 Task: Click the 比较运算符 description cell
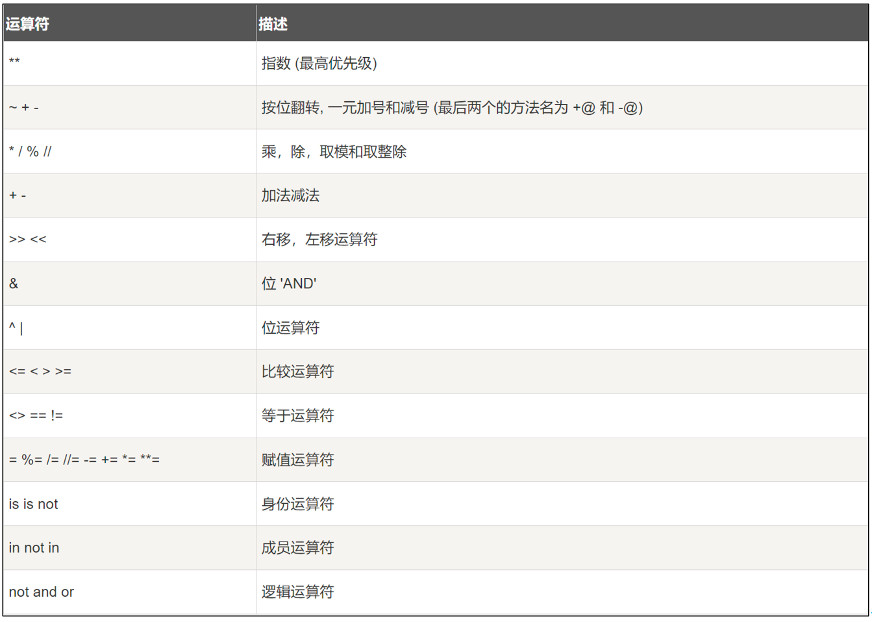coord(297,371)
